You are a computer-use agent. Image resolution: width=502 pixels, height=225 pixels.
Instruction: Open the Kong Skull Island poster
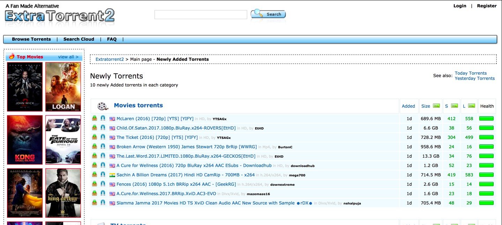25,140
